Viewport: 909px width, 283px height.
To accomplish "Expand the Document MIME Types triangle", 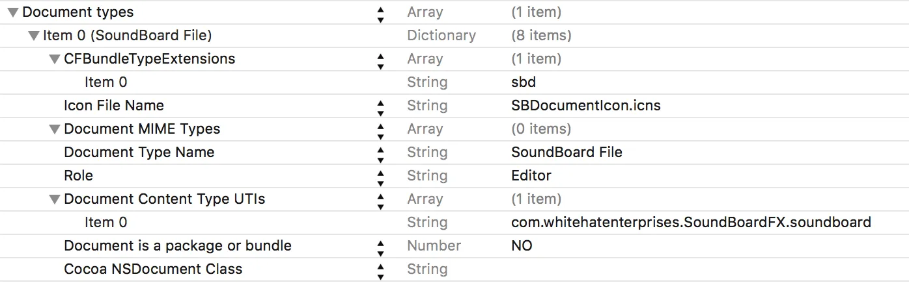I will tap(55, 129).
